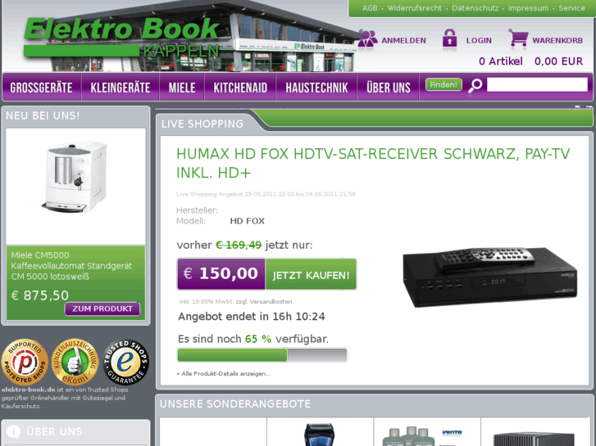This screenshot has width=596, height=446.
Task: Click Alle Produkt-Details anzeigen link
Action: click(x=224, y=374)
